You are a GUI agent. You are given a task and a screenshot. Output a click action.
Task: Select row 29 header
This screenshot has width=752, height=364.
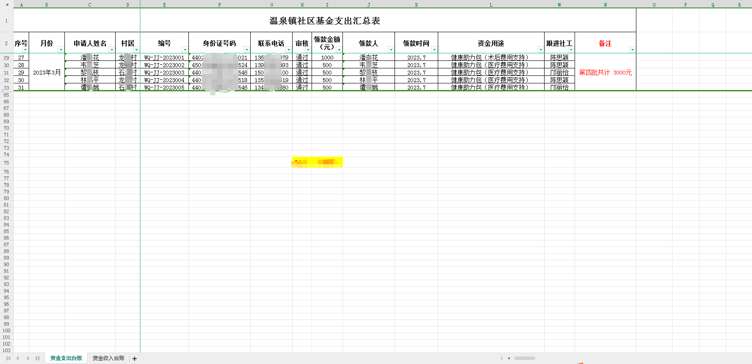point(7,58)
